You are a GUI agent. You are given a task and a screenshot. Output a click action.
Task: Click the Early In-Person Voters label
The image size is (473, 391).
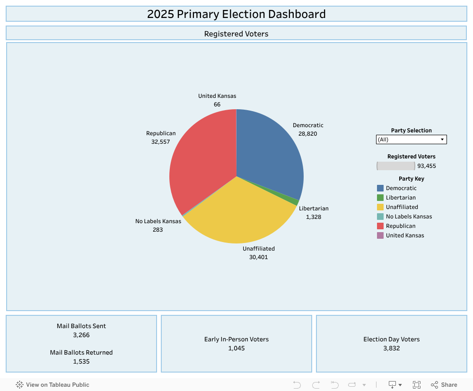pyautogui.click(x=236, y=339)
